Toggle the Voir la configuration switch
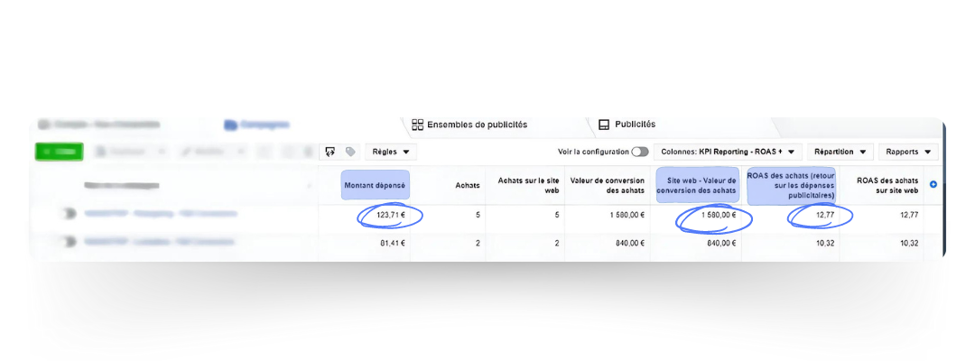This screenshot has width=975, height=361. (639, 152)
